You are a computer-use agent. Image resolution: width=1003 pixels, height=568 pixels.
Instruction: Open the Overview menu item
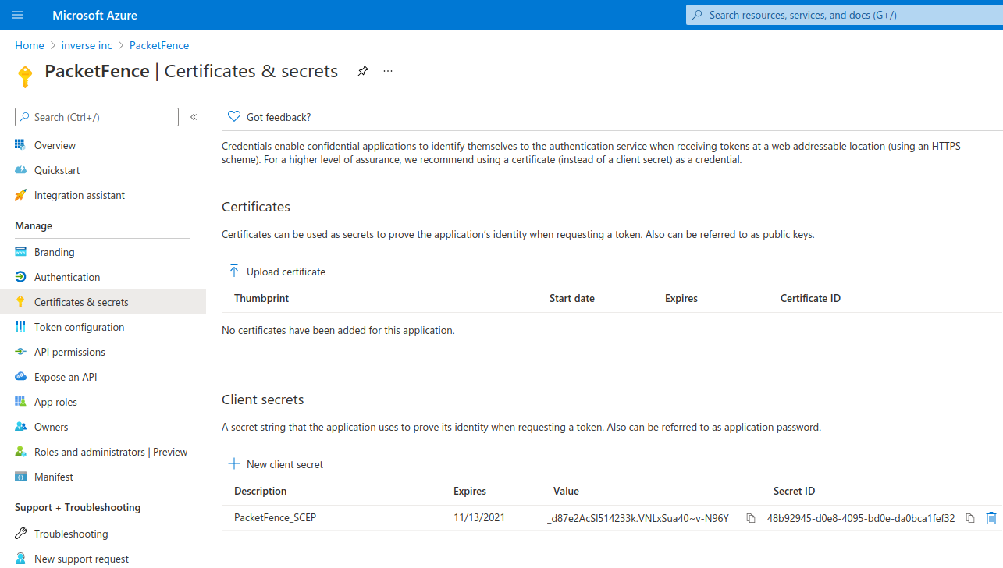coord(55,145)
